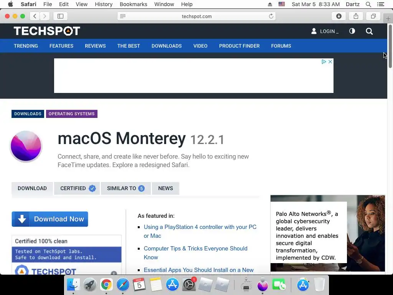The image size is (393, 295).
Task: Click the Safari forward arrow
Action: (x=45, y=16)
